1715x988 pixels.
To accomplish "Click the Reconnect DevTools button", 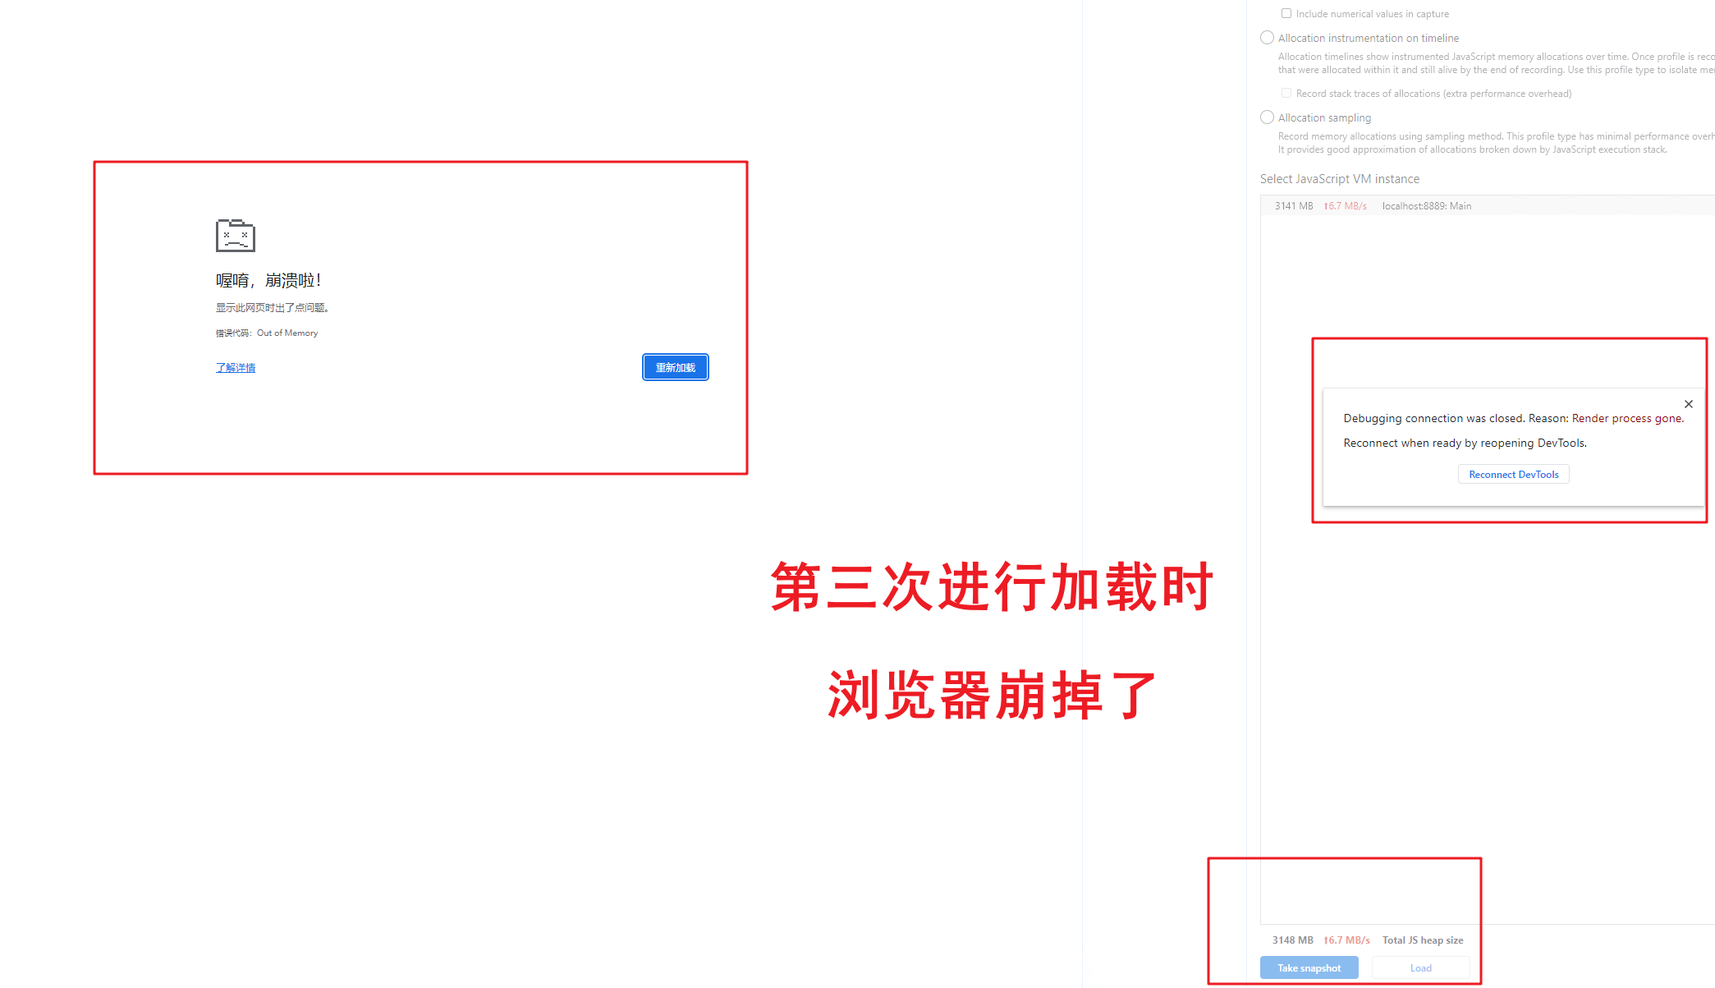I will point(1514,474).
